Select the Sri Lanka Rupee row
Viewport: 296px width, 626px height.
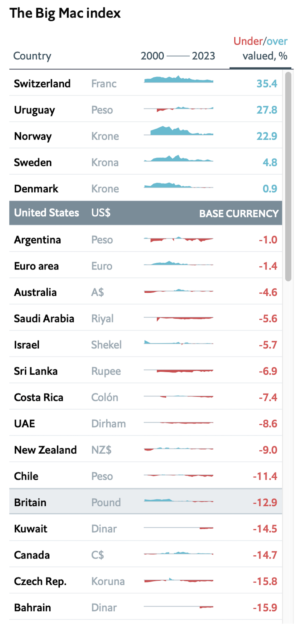point(146,371)
